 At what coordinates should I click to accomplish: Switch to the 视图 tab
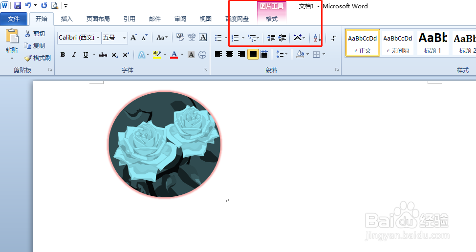[206, 19]
